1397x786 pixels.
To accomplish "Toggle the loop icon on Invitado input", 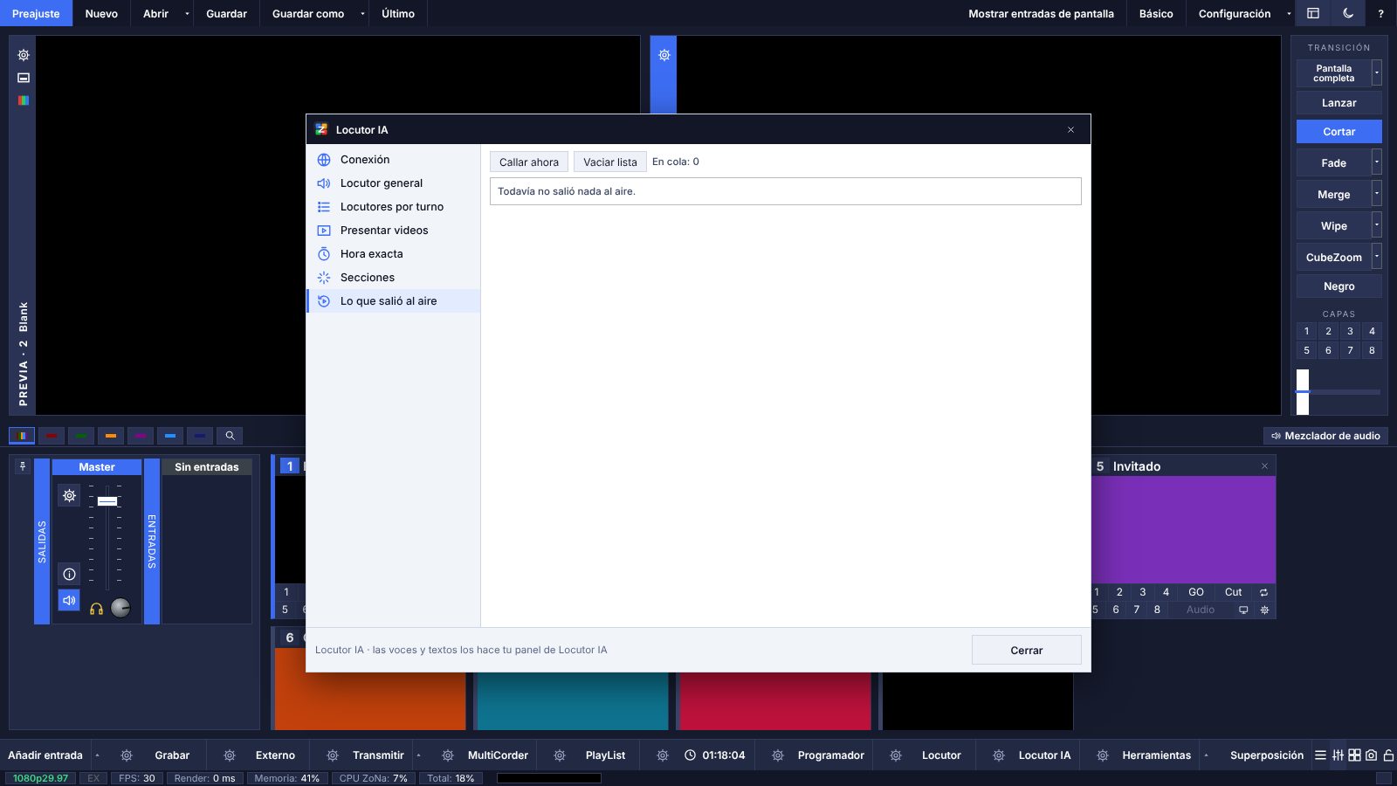I will click(x=1263, y=592).
